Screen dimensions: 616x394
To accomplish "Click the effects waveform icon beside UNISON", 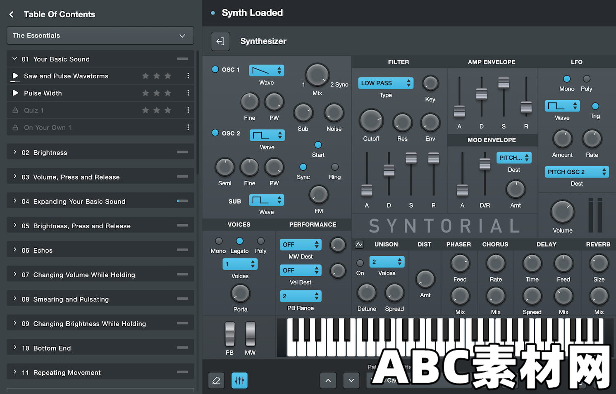I will [359, 244].
